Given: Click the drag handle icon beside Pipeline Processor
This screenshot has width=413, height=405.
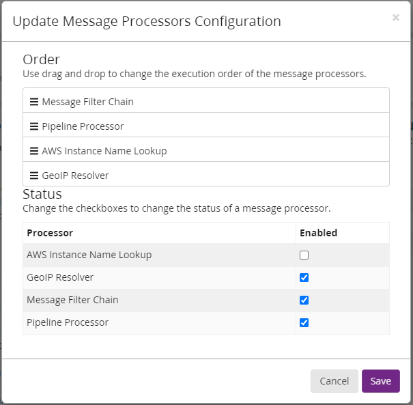Looking at the screenshot, I should click(34, 126).
